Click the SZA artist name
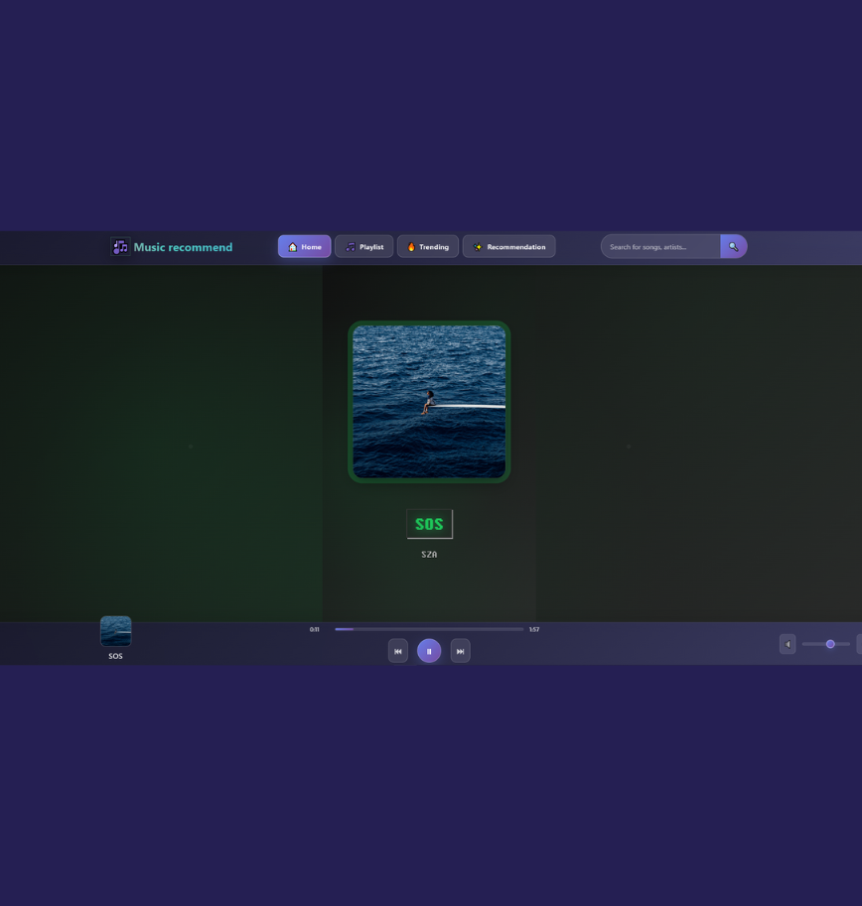Viewport: 862px width, 906px height. click(x=429, y=554)
